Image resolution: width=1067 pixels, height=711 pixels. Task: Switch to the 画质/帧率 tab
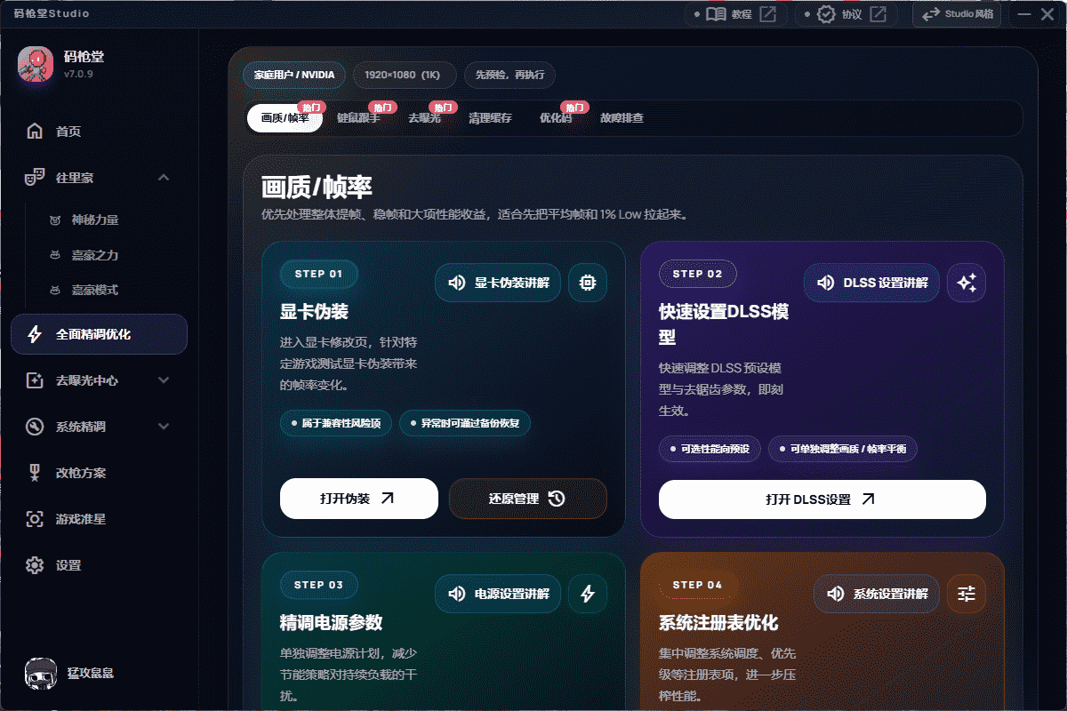click(285, 118)
